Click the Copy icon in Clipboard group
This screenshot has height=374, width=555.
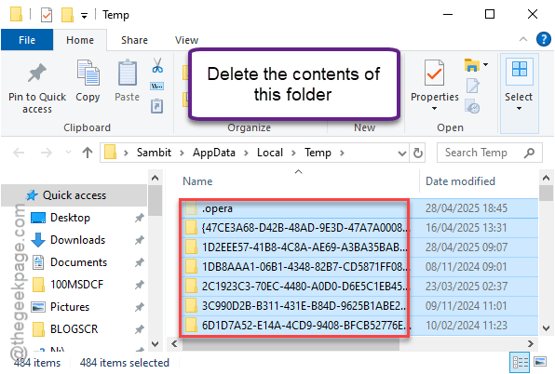88,73
